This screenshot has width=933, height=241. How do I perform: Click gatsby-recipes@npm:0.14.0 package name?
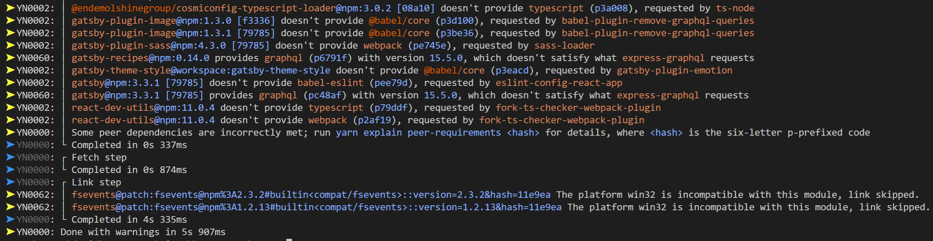pyautogui.click(x=141, y=58)
